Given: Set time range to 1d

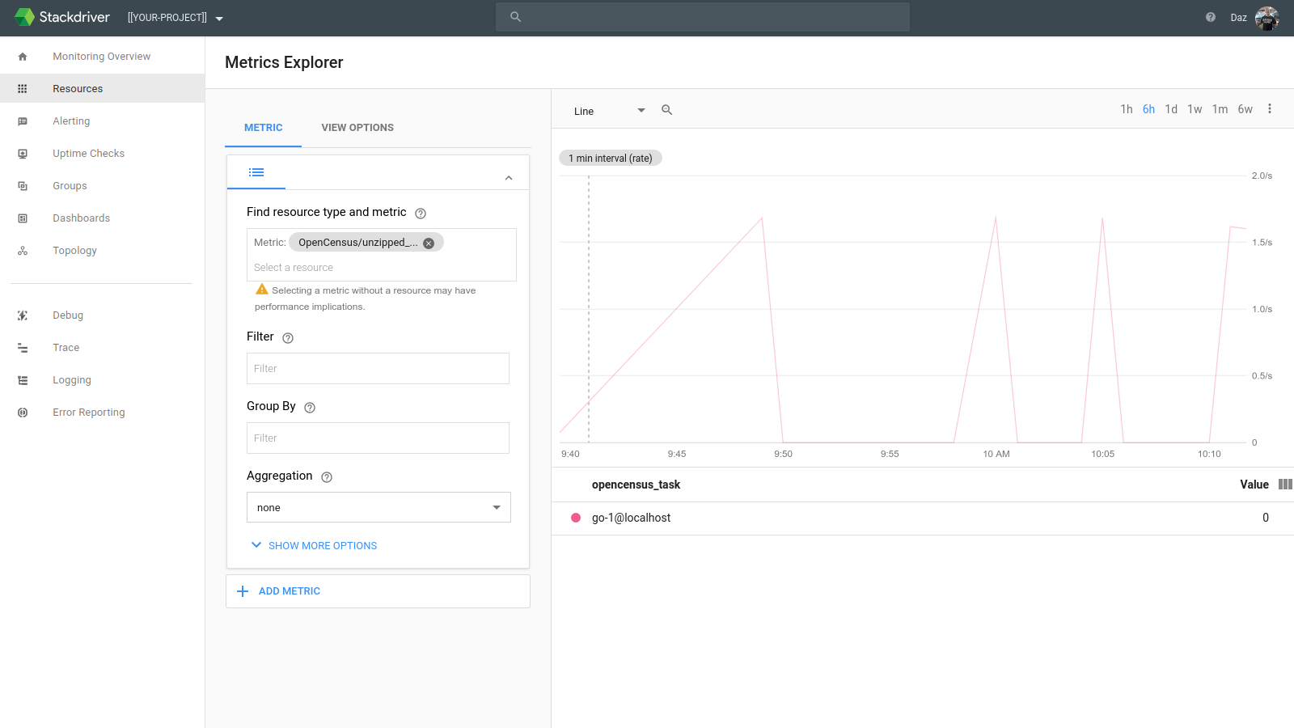Looking at the screenshot, I should [x=1171, y=109].
